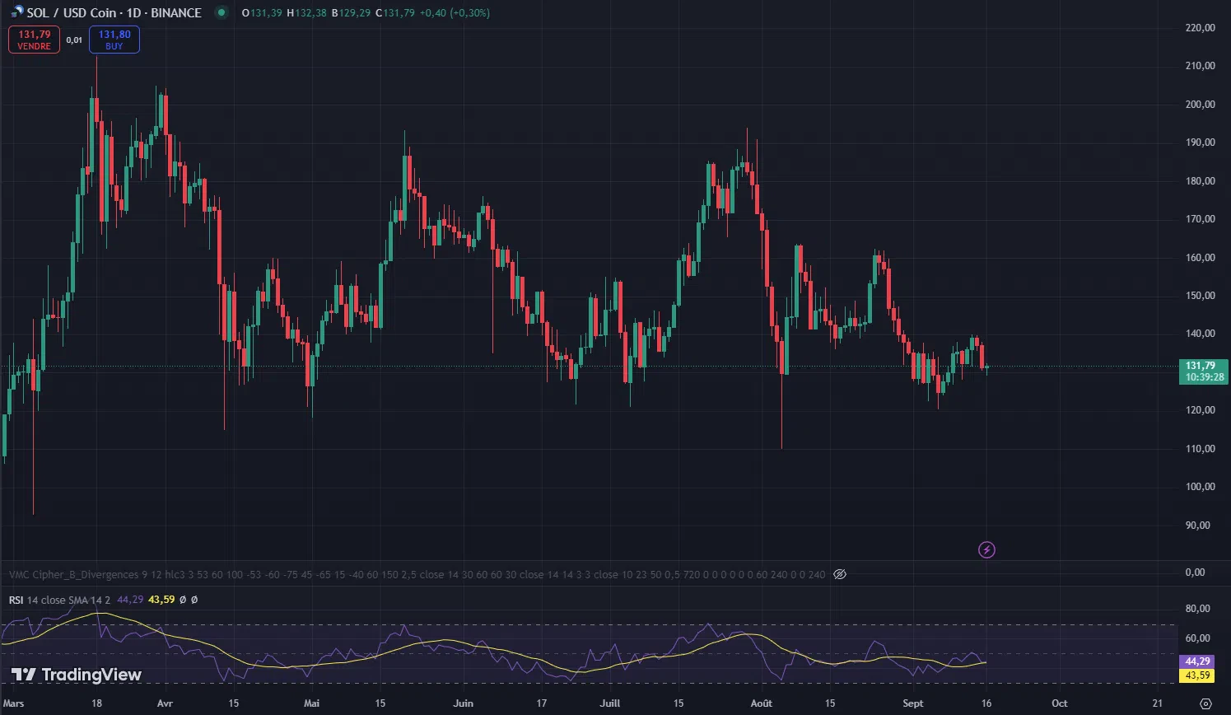This screenshot has width=1231, height=715.
Task: Click the green 131,79 current price label on scale
Action: pos(1203,371)
